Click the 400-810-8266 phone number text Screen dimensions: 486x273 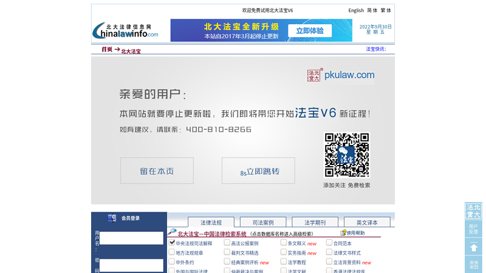click(219, 129)
